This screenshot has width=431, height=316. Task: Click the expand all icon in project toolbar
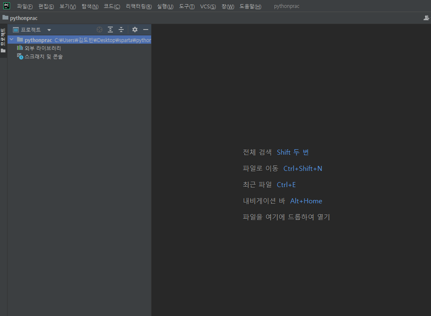coord(110,30)
